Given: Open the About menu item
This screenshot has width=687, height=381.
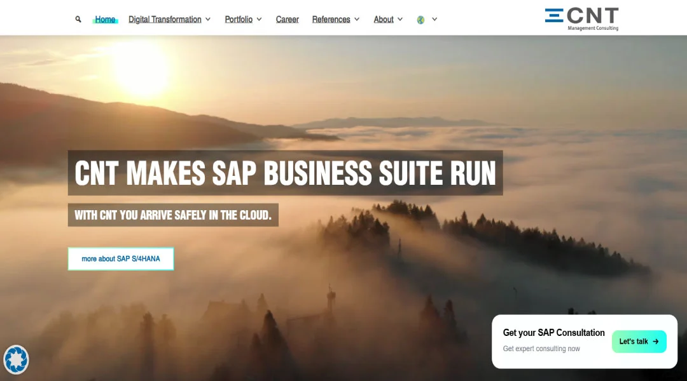Looking at the screenshot, I should tap(384, 19).
